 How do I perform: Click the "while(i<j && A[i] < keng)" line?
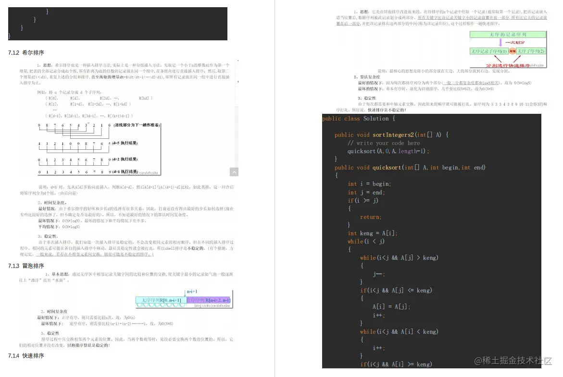399,331
